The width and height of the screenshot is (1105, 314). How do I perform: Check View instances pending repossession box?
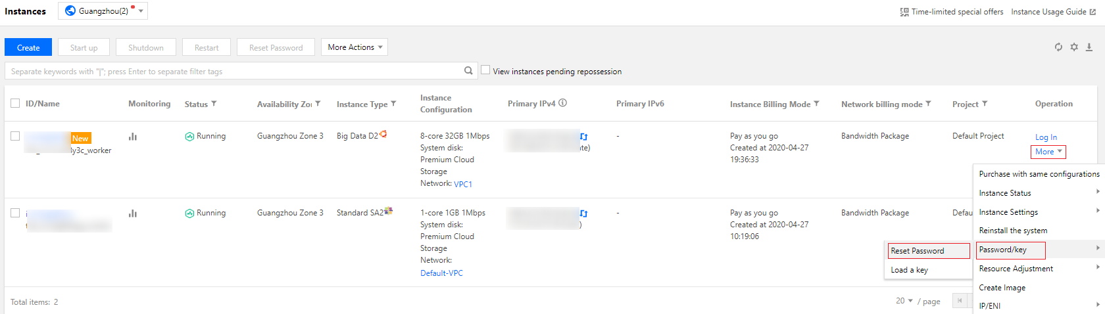[x=486, y=70]
